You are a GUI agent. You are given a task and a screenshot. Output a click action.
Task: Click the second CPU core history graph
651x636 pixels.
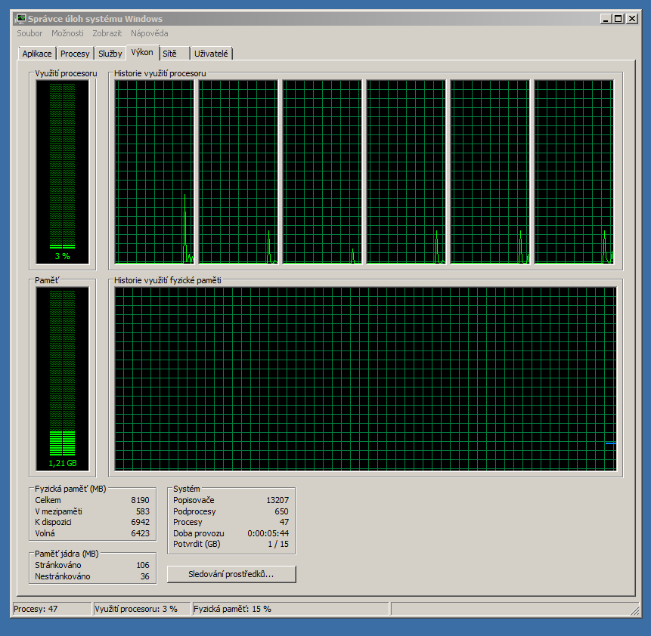(x=238, y=171)
